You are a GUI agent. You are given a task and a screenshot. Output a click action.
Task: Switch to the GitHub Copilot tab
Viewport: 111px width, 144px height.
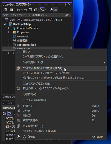pos(9,97)
